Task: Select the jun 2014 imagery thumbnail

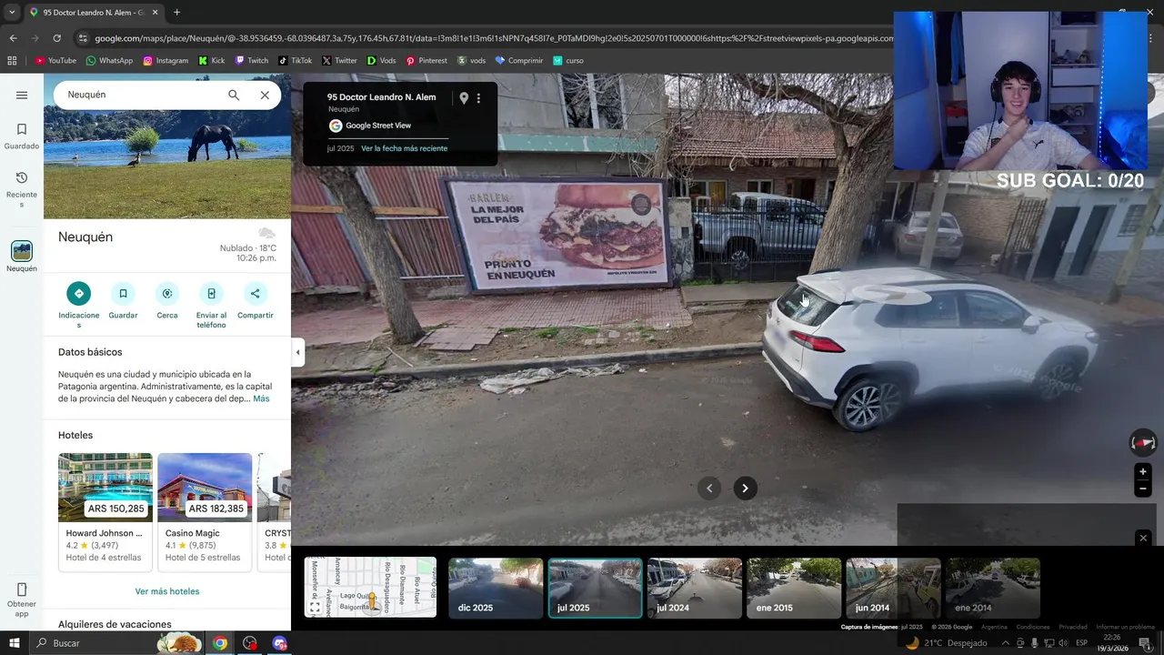Action: (893, 588)
